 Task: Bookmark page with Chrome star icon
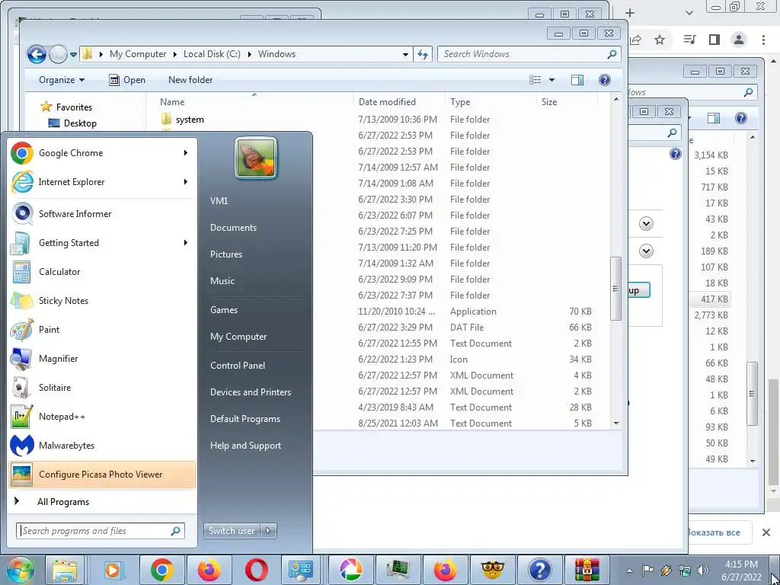[660, 40]
